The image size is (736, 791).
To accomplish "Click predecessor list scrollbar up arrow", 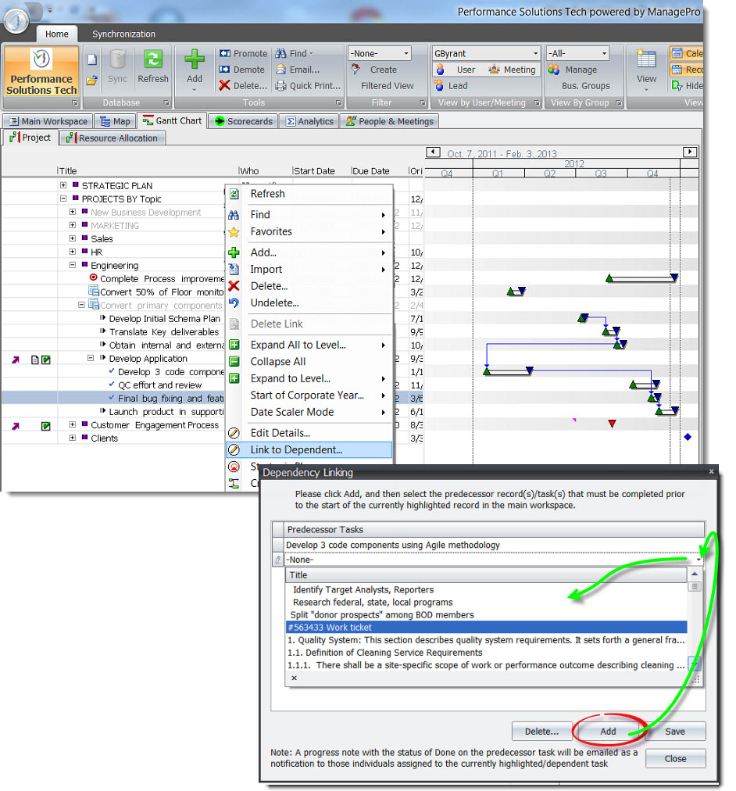I will [x=694, y=574].
